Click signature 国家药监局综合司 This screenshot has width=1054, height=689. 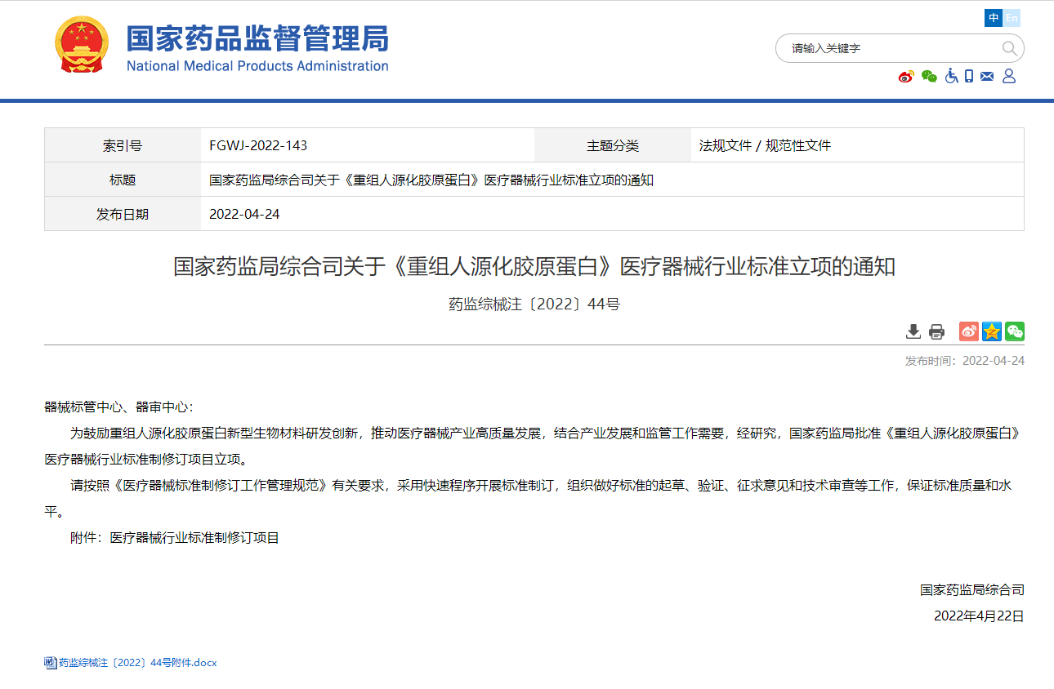pyautogui.click(x=971, y=589)
